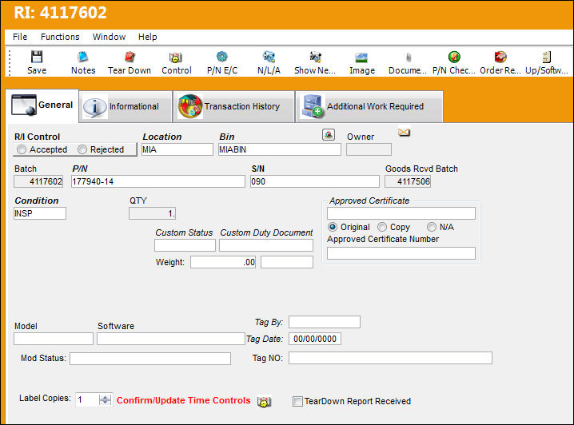The width and height of the screenshot is (574, 425).
Task: Click the P/N Check toolbar icon
Action: (454, 57)
